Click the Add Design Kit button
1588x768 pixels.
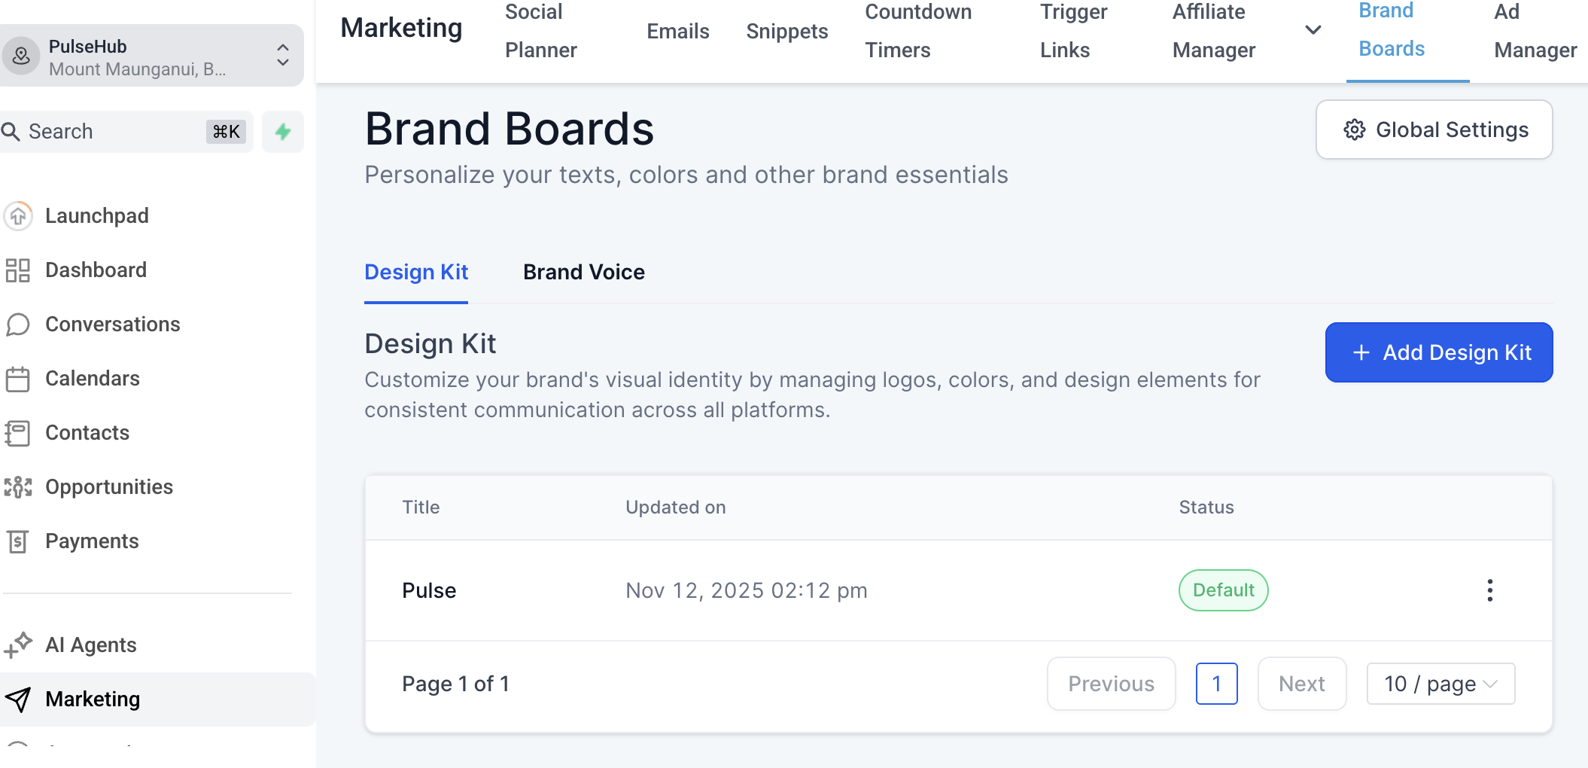point(1437,352)
